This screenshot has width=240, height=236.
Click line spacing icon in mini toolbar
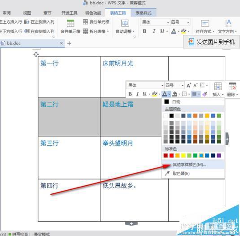(202, 85)
